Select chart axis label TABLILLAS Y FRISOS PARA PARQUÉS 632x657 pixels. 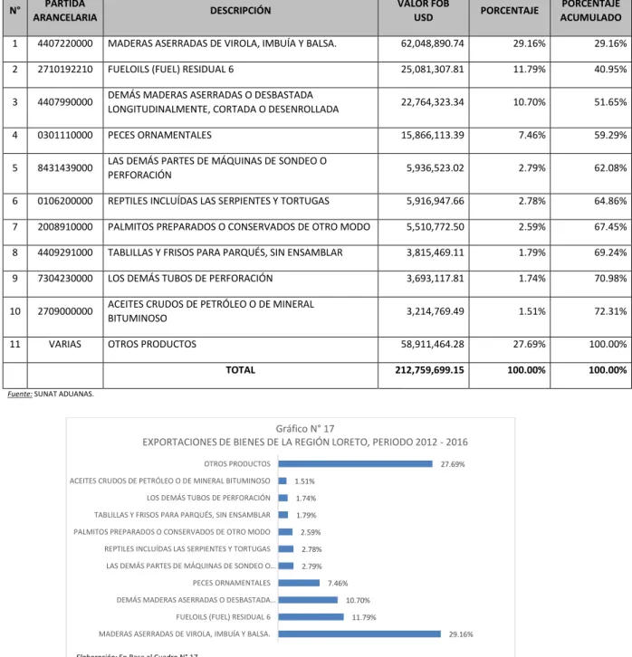[x=182, y=515]
